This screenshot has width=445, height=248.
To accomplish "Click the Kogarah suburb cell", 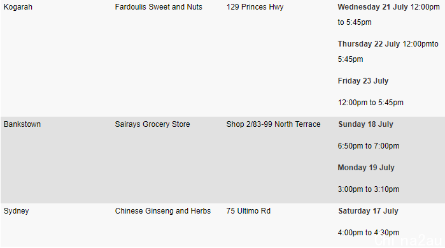I will (x=18, y=7).
